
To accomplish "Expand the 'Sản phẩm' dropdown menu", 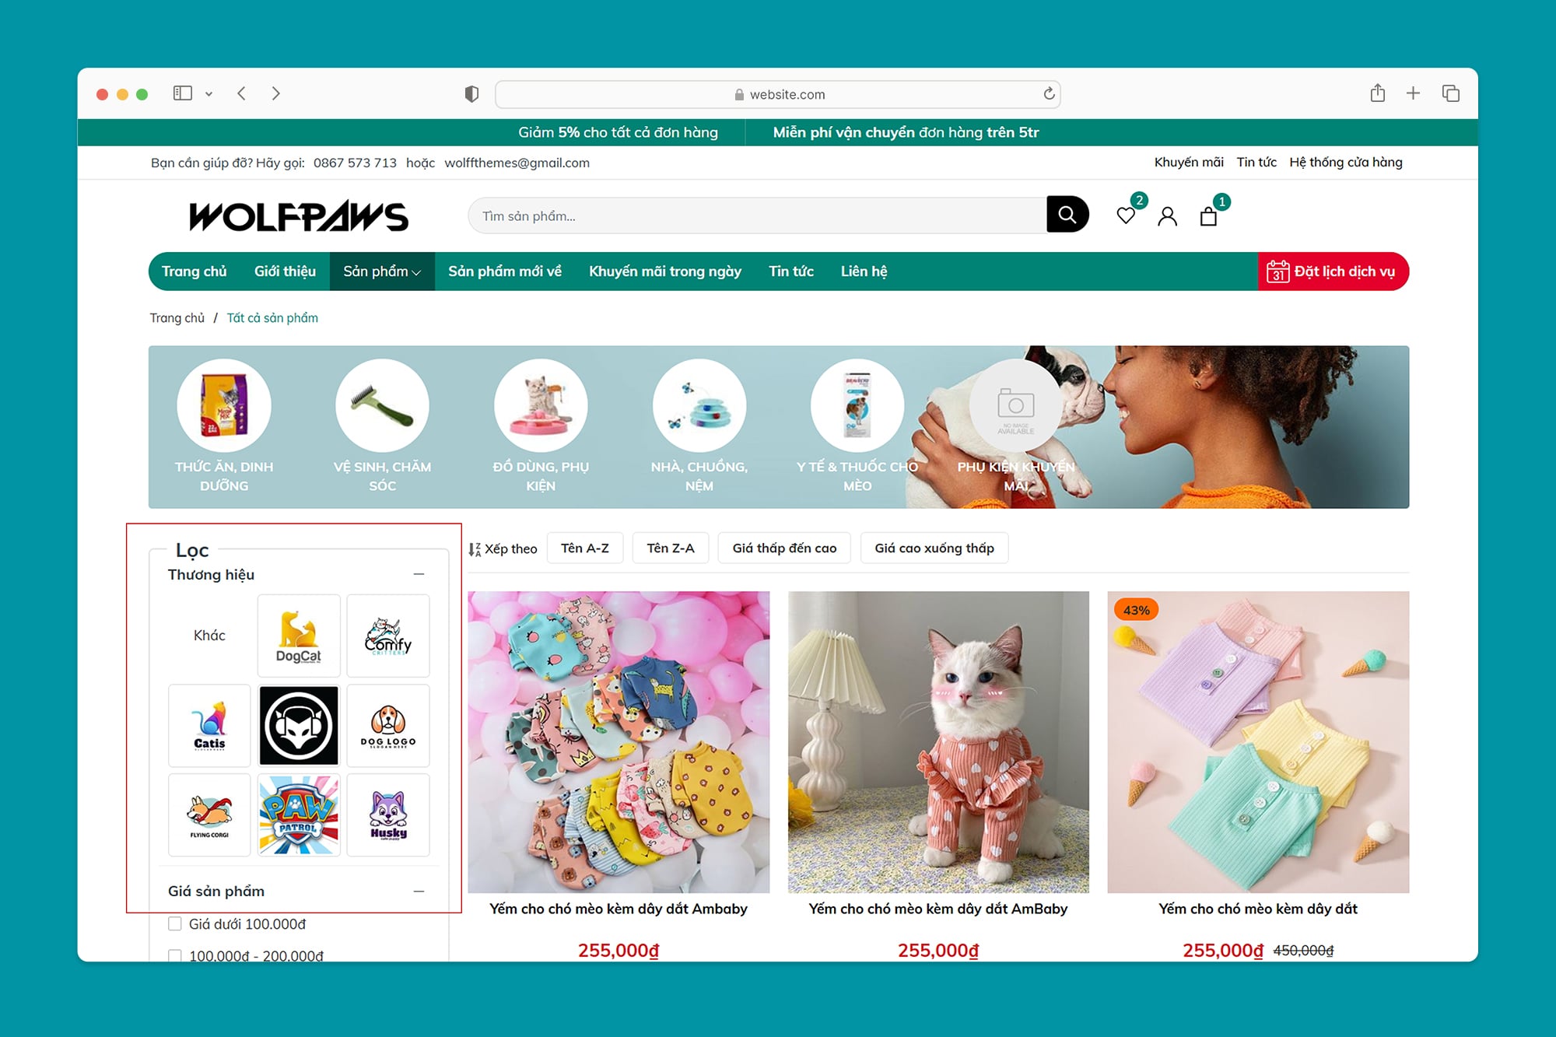I will tap(382, 272).
